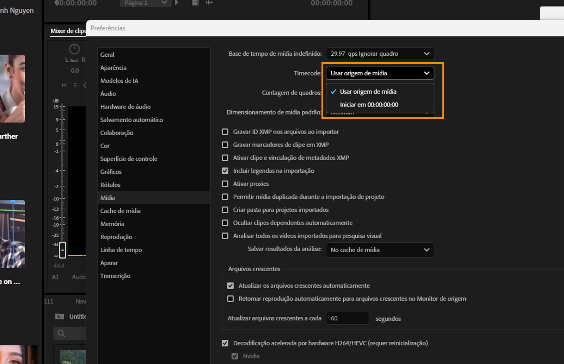Choose Iniciar em 00:00:00:00 from the Timecode menu
The image size is (564, 364).
(369, 104)
